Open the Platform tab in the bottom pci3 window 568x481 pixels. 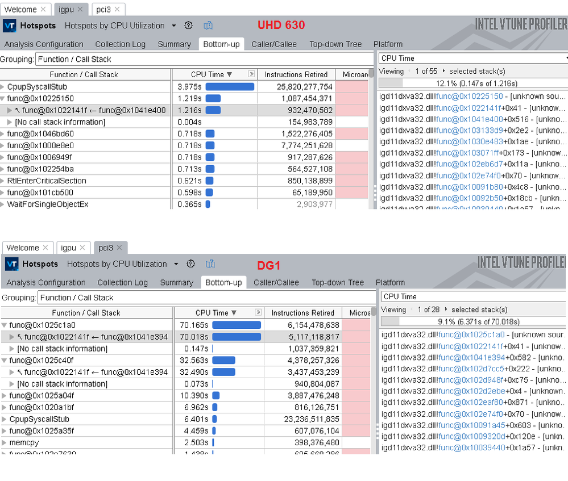pos(390,283)
